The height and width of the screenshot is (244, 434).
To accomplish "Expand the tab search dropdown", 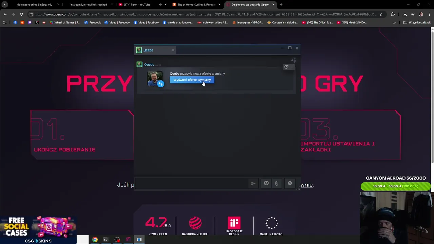I will click(x=4, y=5).
